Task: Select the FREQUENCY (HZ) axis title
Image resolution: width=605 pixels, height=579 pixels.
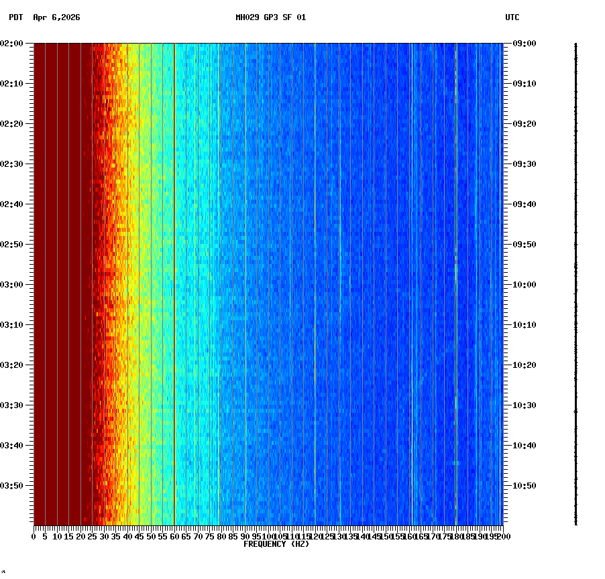Action: pyautogui.click(x=276, y=543)
